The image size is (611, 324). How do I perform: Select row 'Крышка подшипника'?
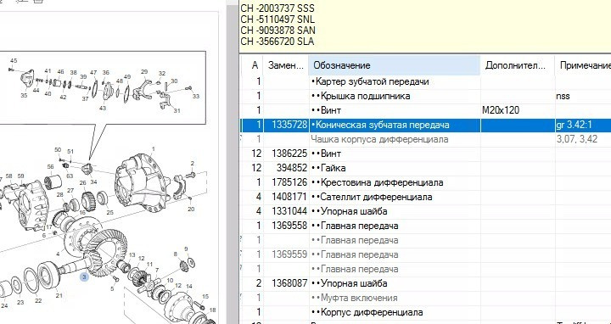[426, 96]
